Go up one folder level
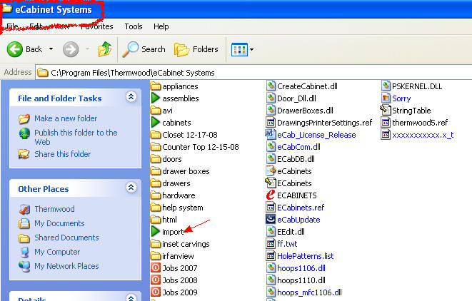Screen dimensions: 472x301 click(x=105, y=49)
